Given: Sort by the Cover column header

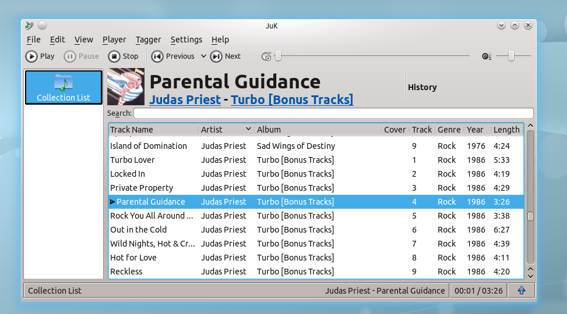Looking at the screenshot, I should point(395,130).
